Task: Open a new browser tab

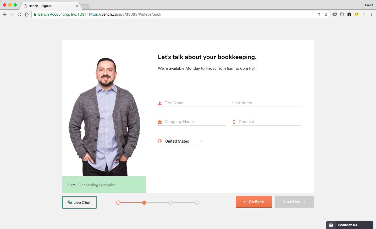Action: pos(85,6)
